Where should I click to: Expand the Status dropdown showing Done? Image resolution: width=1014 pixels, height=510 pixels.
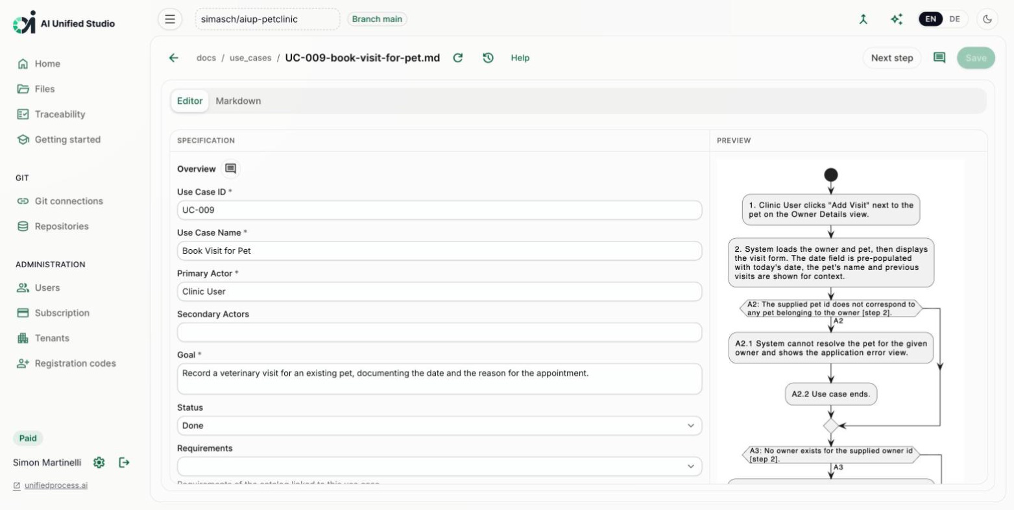click(439, 426)
